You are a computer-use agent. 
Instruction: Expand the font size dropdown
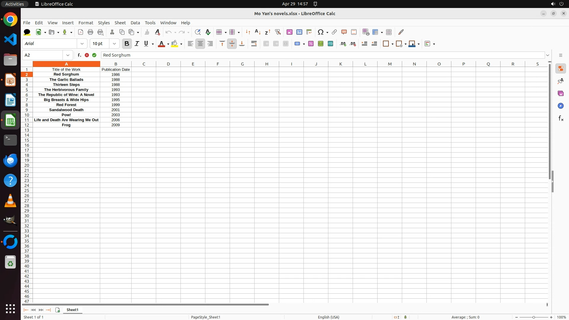pyautogui.click(x=114, y=44)
